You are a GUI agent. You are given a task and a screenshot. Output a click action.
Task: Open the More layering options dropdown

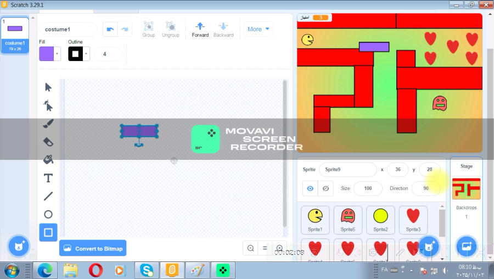(x=258, y=29)
